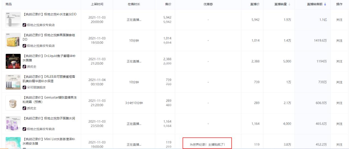Viewport: 349px width, 149px height.
Task: Click 关注 in DRLEE朵可丽 row
Action: pyautogui.click(x=339, y=82)
